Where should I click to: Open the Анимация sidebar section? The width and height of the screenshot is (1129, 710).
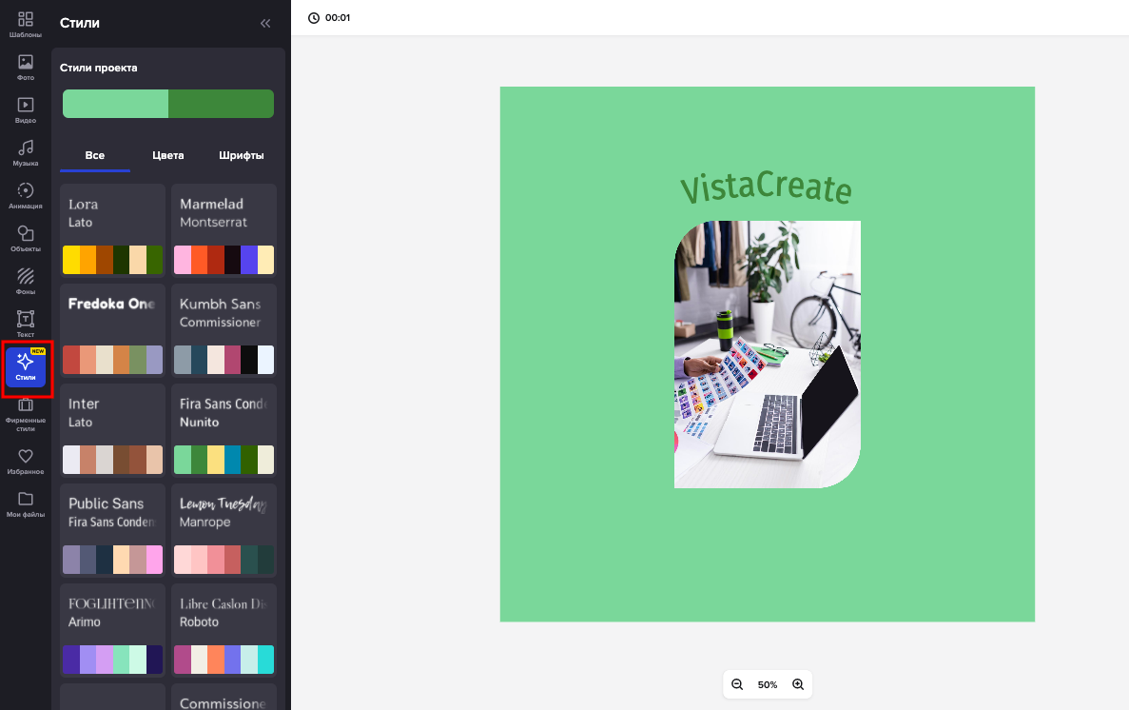(x=25, y=195)
